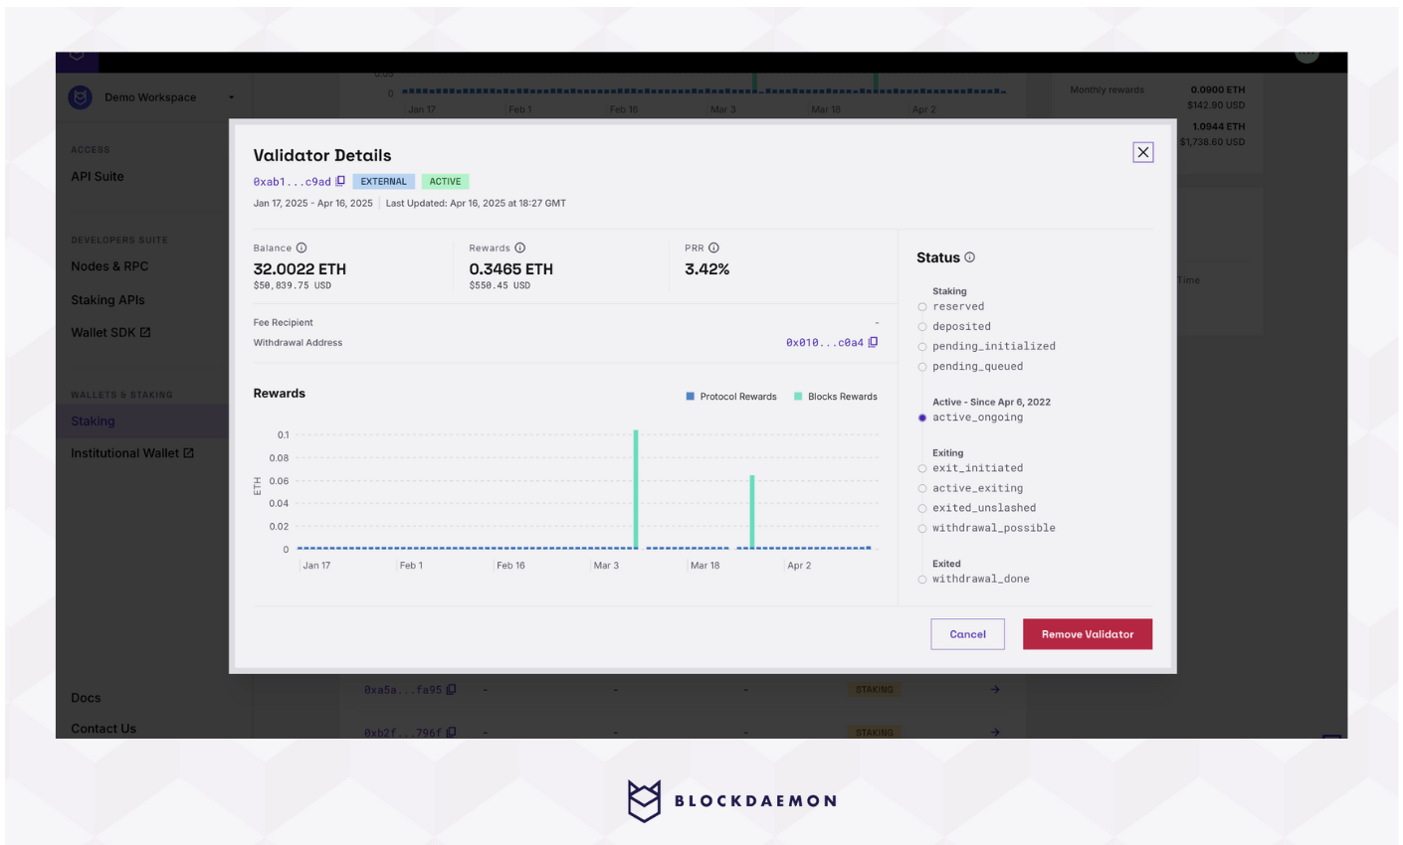Screen dimensions: 1403x845
Task: Show Status info tooltip icon
Action: click(x=969, y=257)
